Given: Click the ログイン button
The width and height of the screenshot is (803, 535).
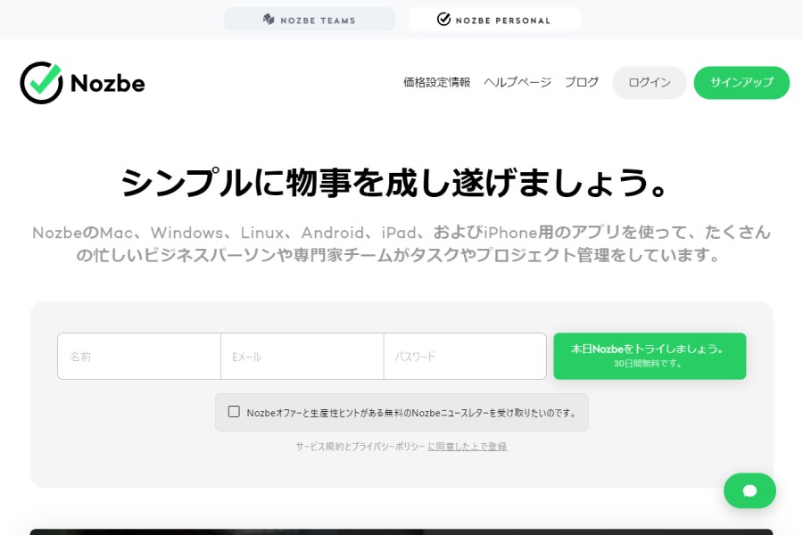Looking at the screenshot, I should coord(649,82).
